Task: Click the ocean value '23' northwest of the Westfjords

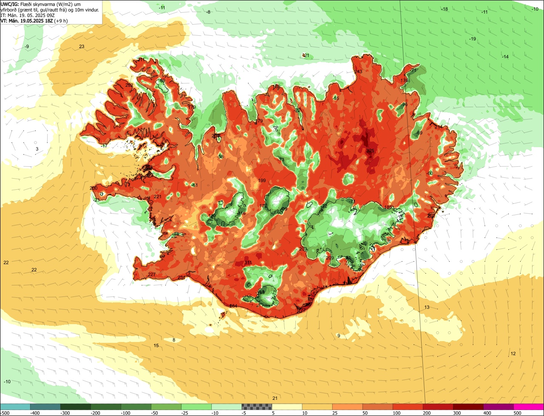Action: tap(82, 46)
